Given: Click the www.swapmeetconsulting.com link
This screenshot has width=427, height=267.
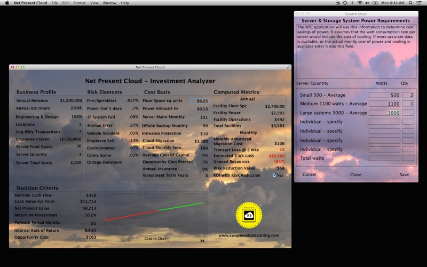Looking at the screenshot, I should [x=248, y=235].
